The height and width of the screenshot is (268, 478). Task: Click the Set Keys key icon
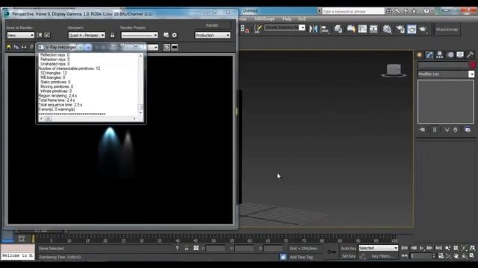tap(332, 252)
